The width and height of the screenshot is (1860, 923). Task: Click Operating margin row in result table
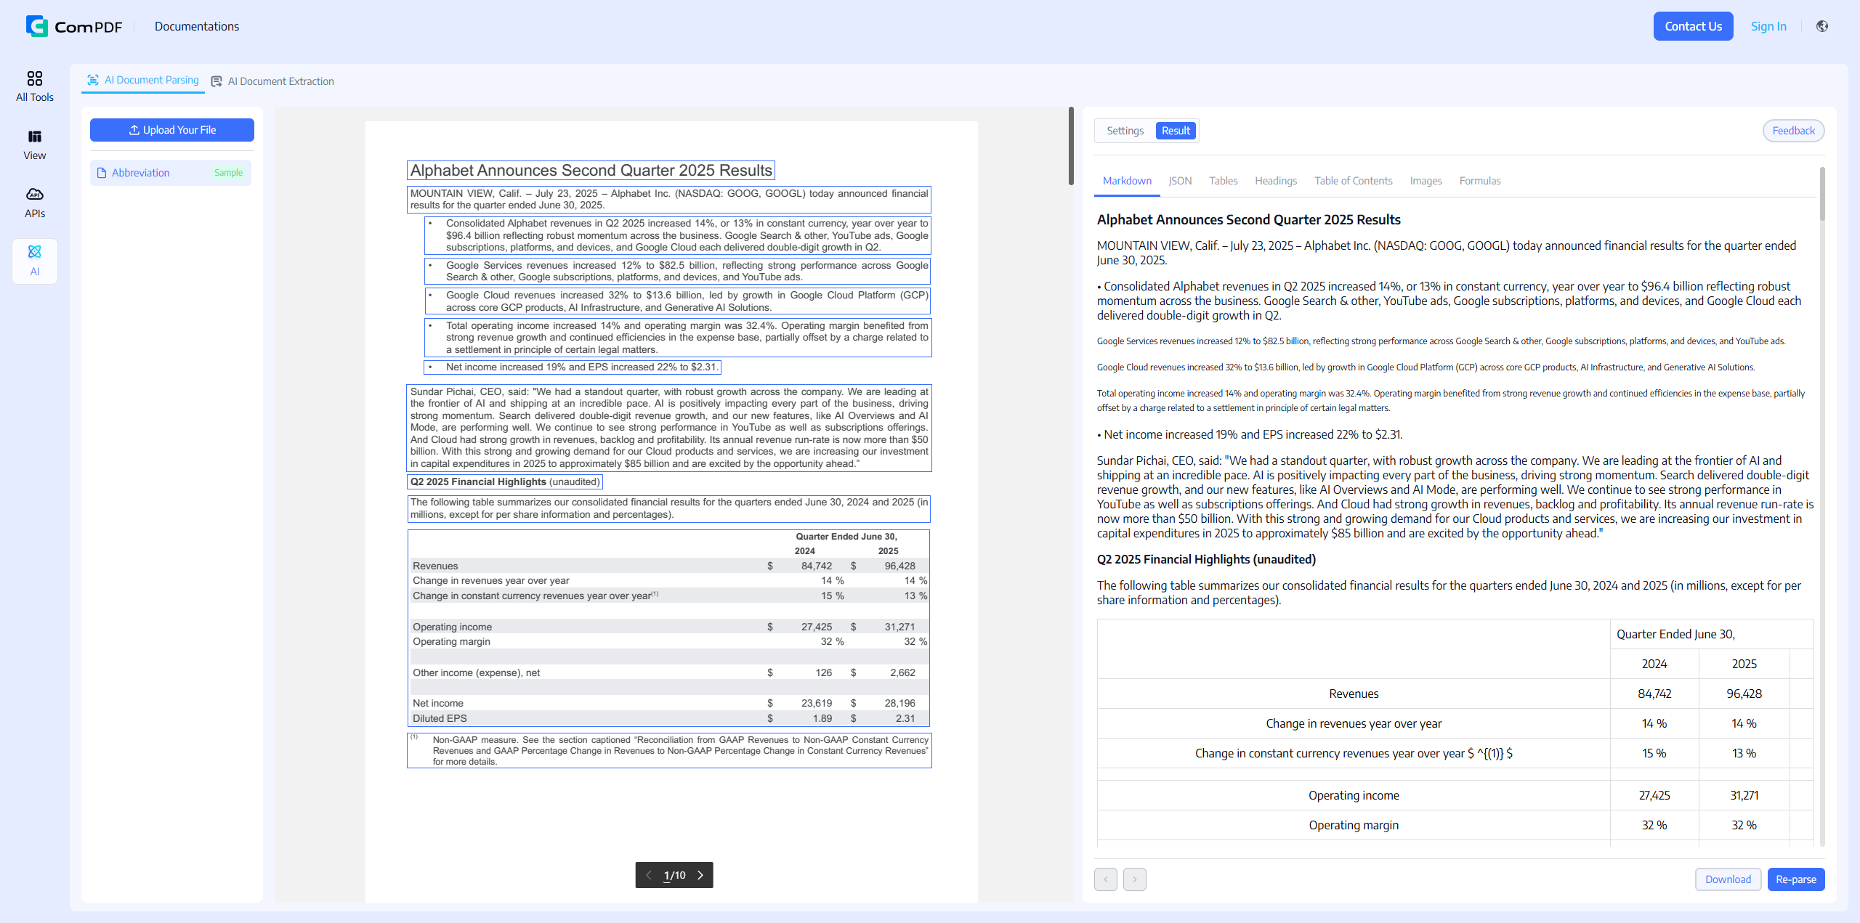click(1455, 825)
